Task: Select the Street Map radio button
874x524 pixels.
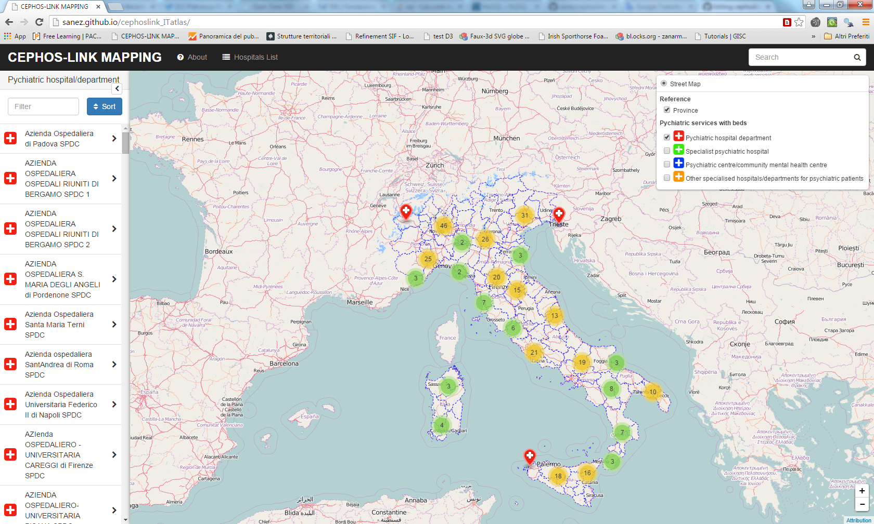Action: [x=664, y=84]
